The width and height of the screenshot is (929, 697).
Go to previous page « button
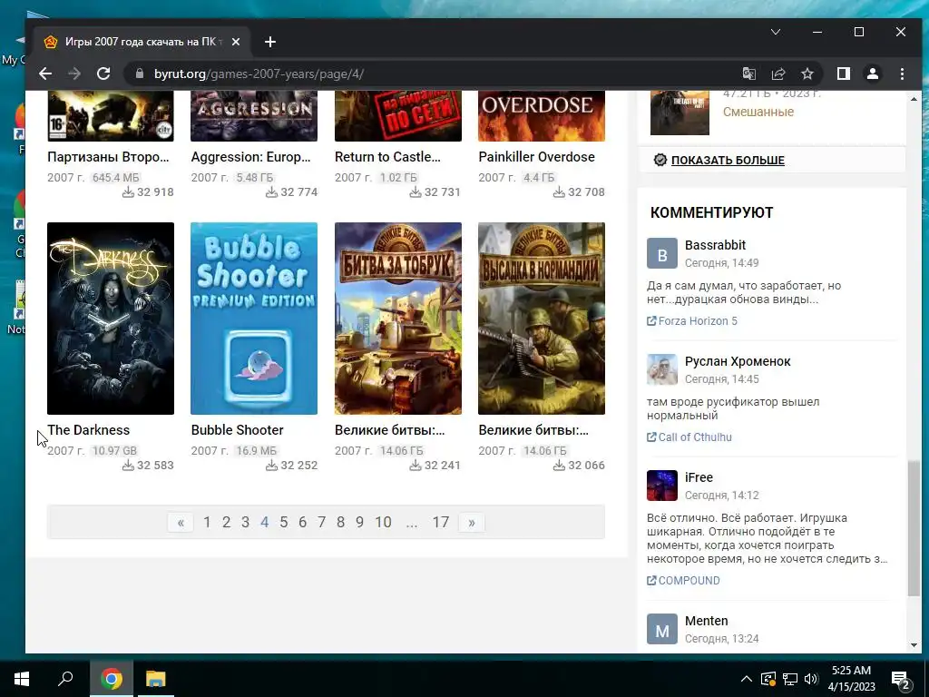click(181, 522)
